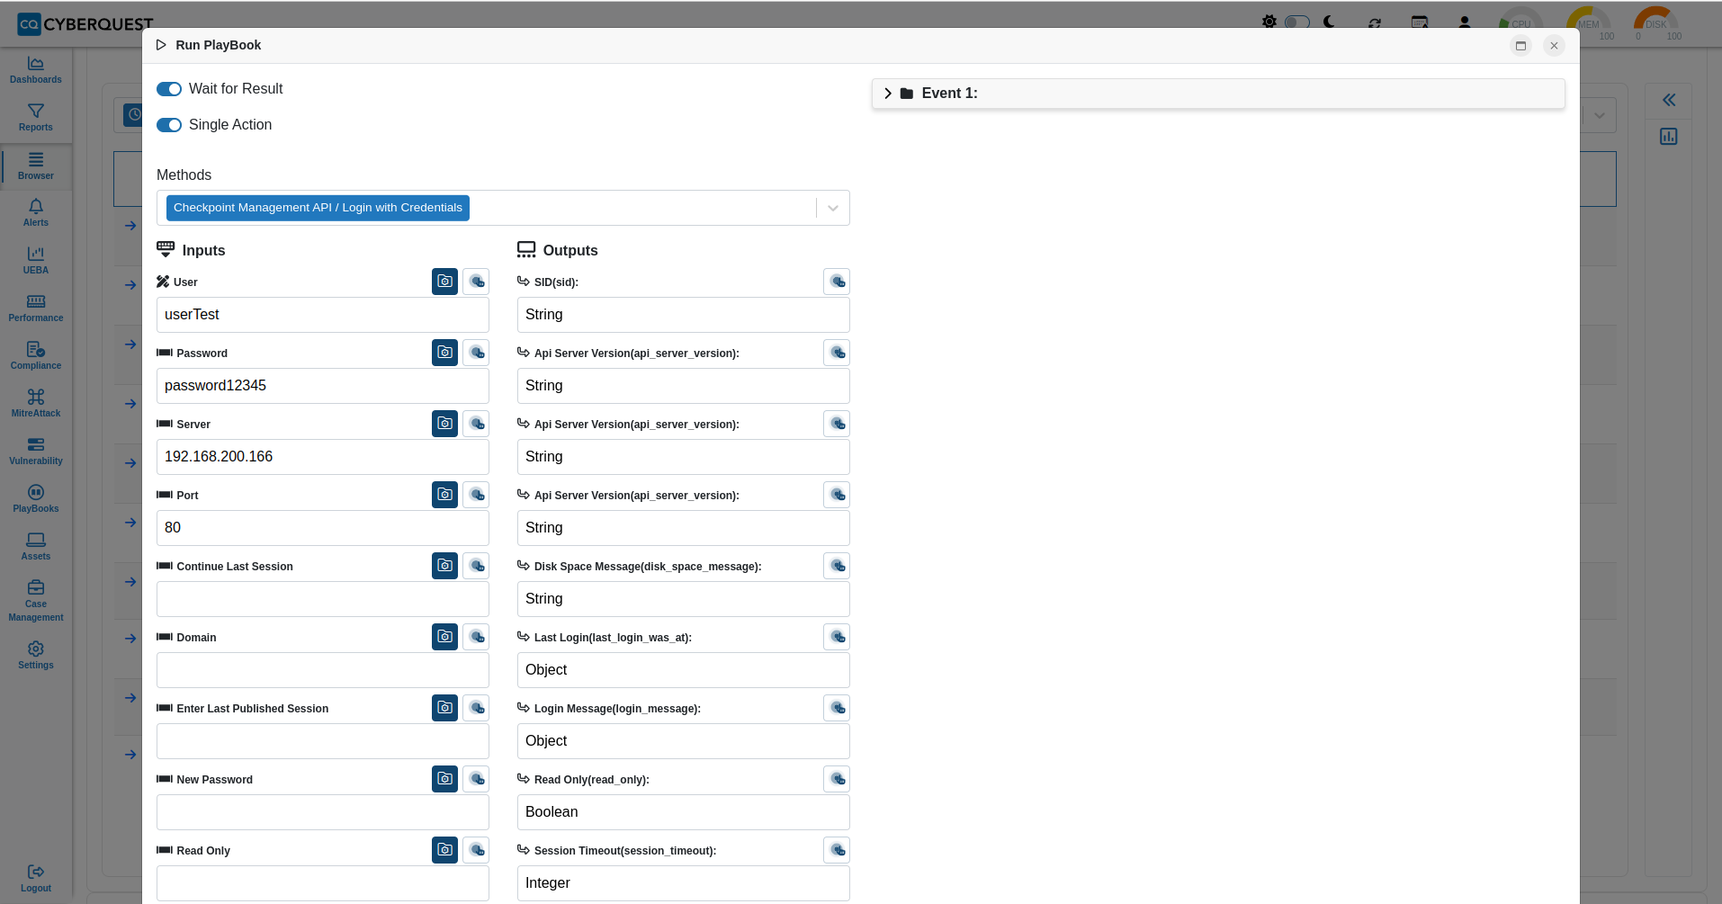Click the cloud icon beside Domain
The image size is (1722, 904).
click(476, 637)
